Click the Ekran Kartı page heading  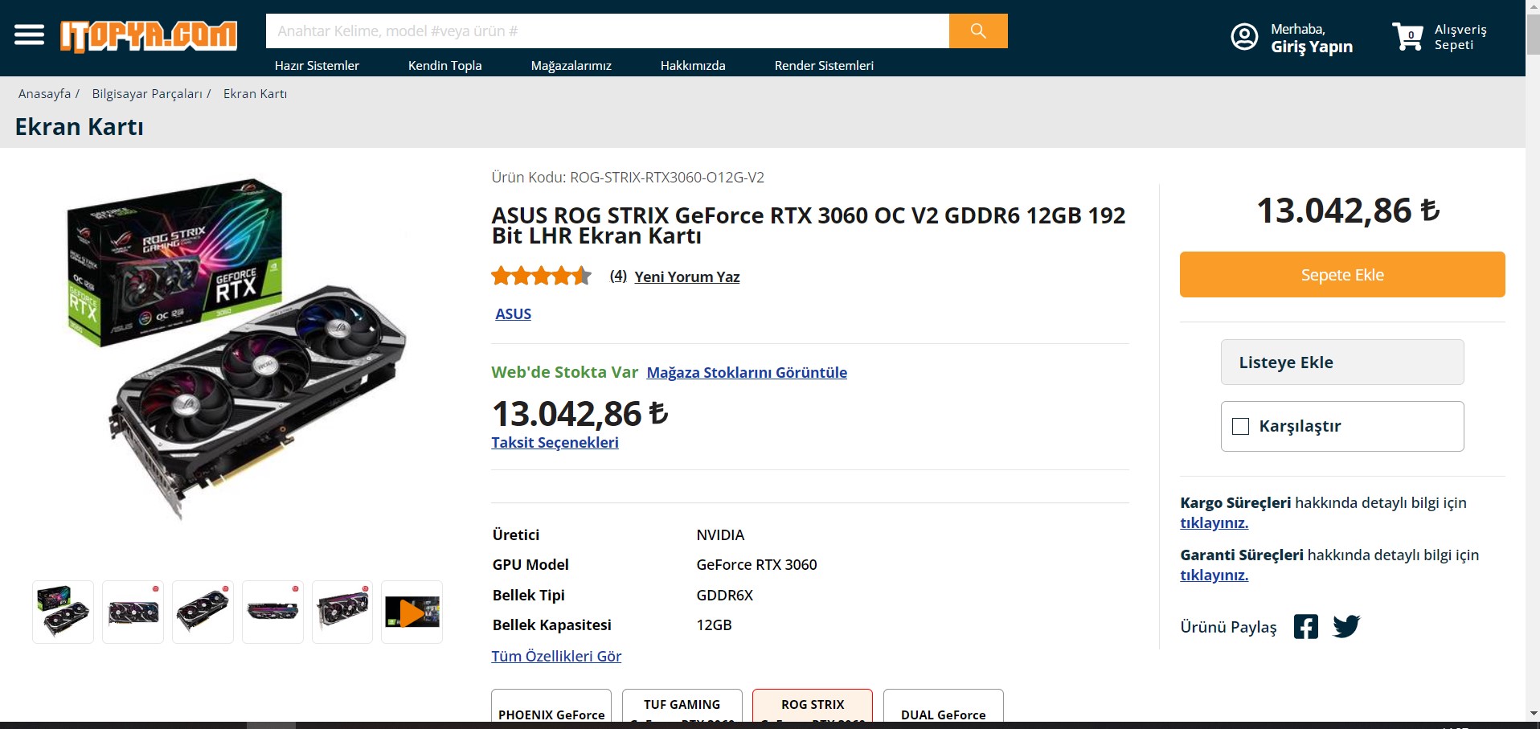79,126
